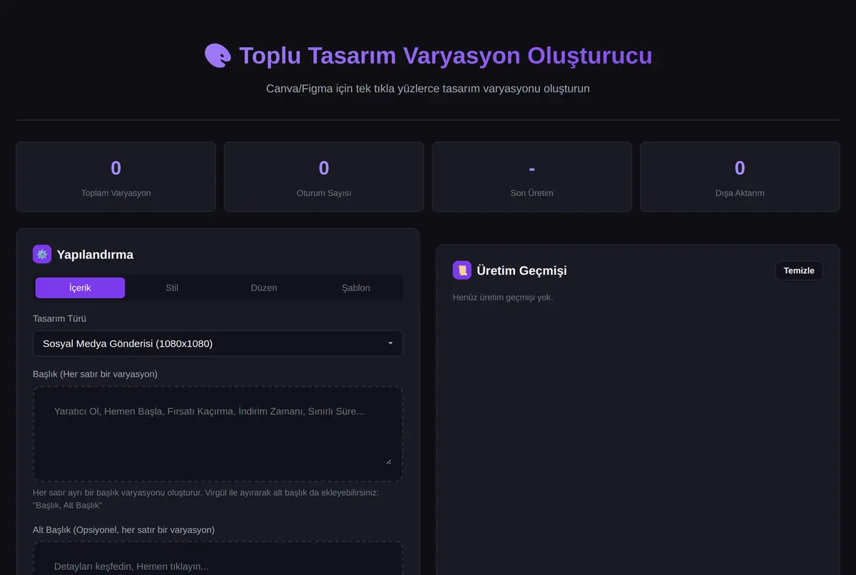Click the Dışa Aktarım stat card

coord(740,177)
